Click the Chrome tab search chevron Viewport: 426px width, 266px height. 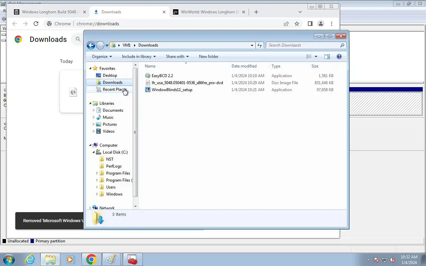300,12
